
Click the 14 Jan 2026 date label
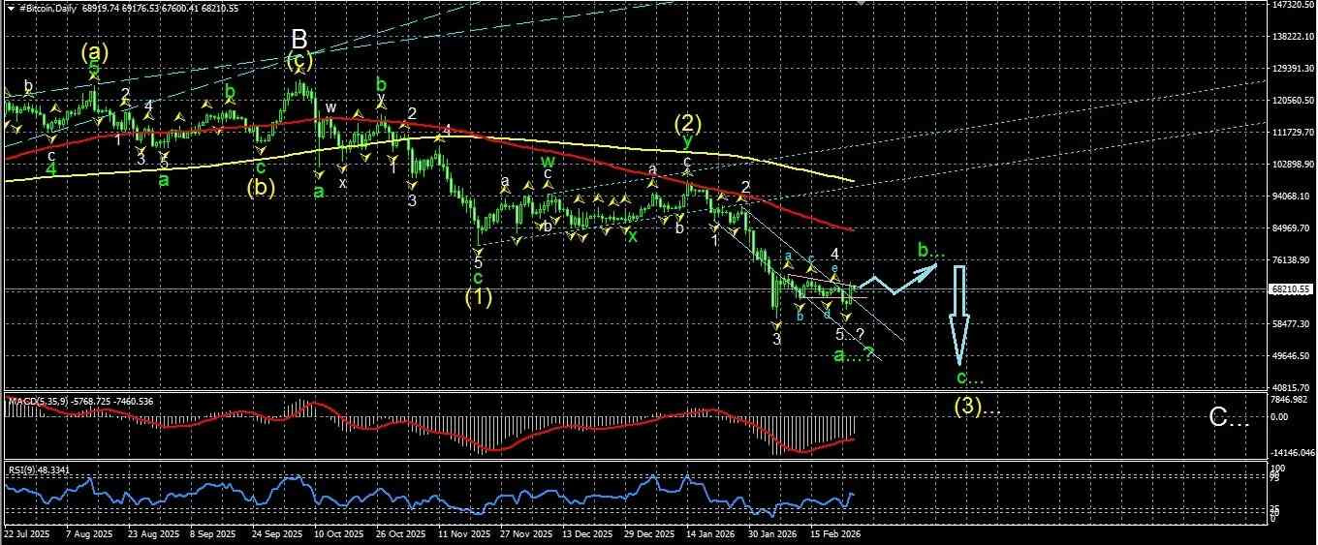[710, 533]
